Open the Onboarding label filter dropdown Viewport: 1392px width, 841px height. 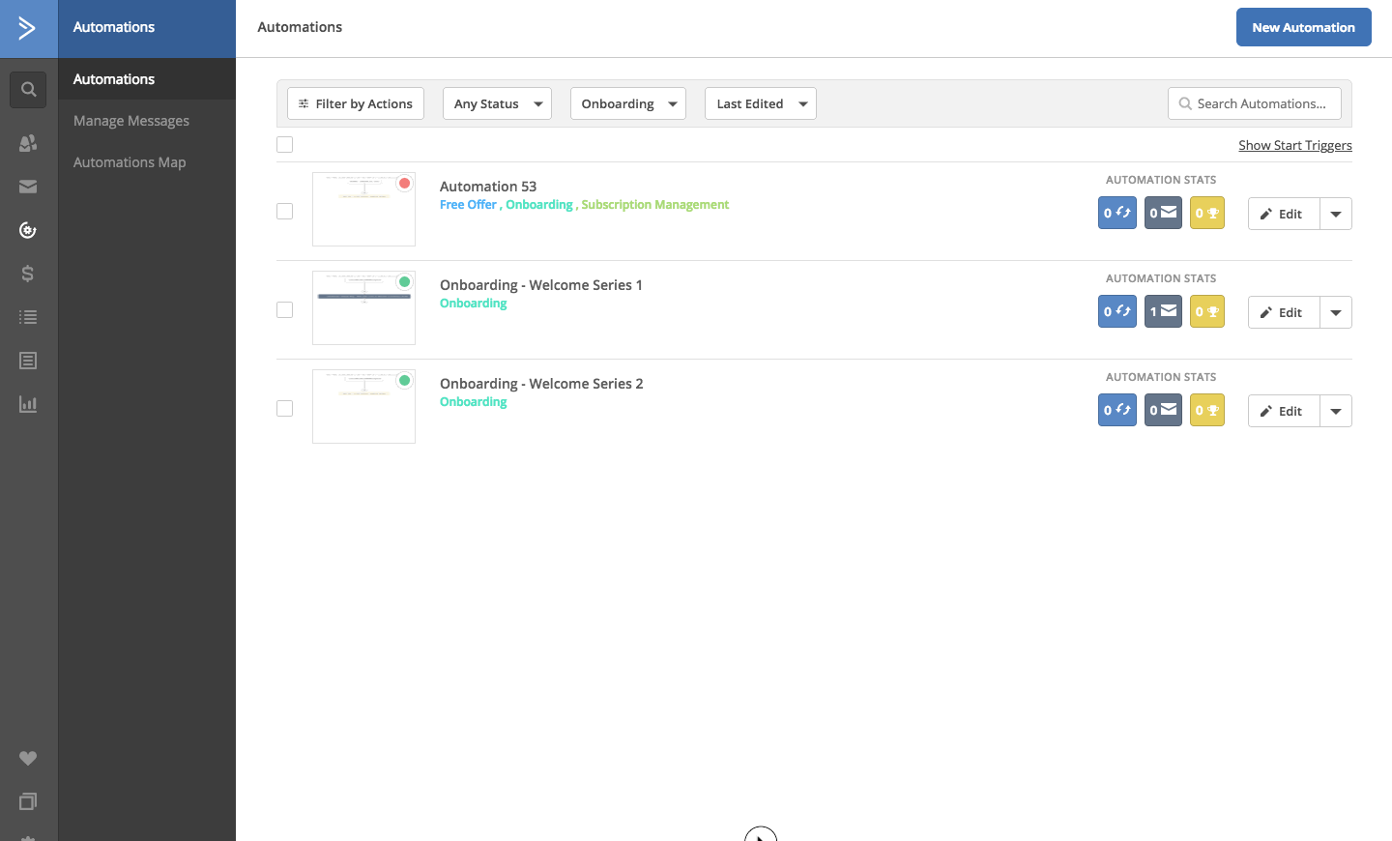628,103
